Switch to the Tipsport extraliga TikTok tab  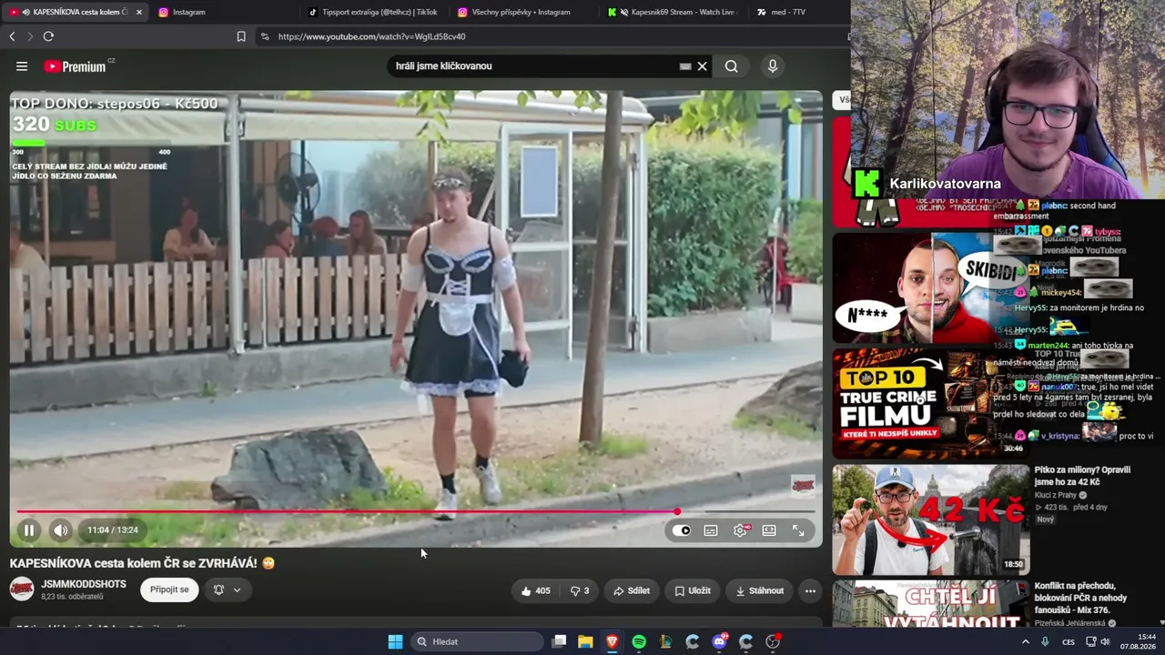[x=373, y=12]
